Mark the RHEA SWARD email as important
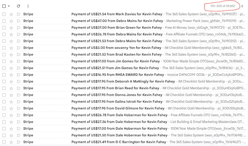Image resolution: width=248 pixels, height=146 pixels. (18, 75)
